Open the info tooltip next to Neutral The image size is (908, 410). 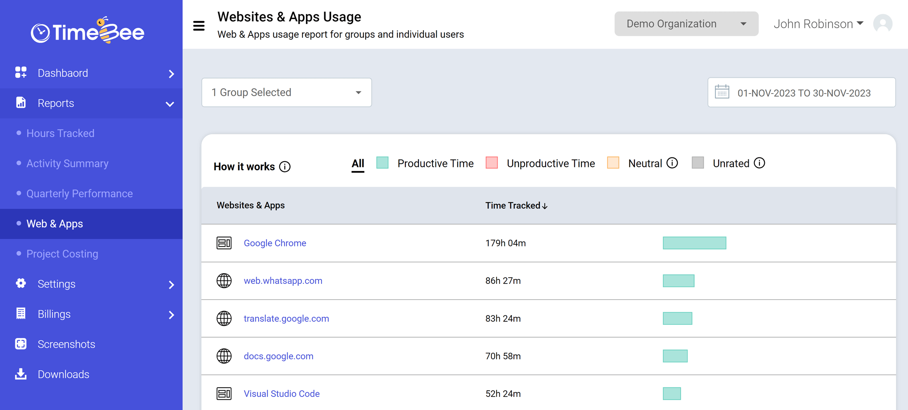tap(673, 163)
